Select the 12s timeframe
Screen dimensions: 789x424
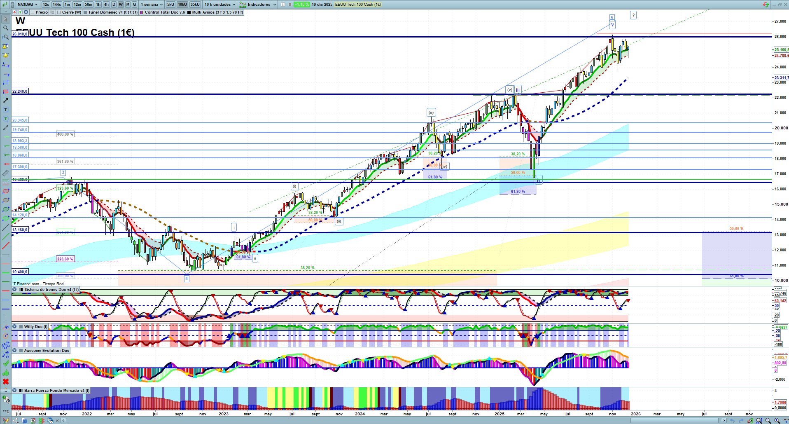tap(46, 5)
